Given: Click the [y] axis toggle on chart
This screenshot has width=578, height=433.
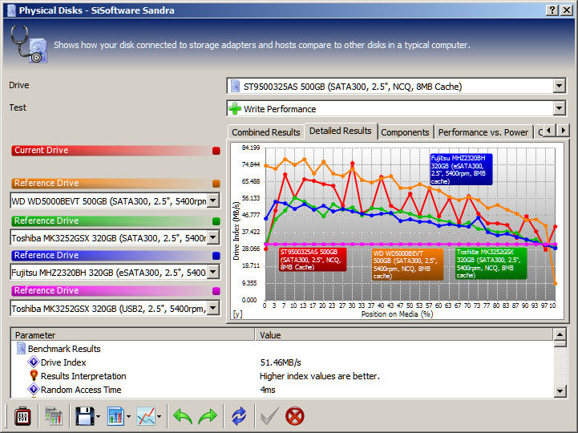Looking at the screenshot, I should click(238, 314).
